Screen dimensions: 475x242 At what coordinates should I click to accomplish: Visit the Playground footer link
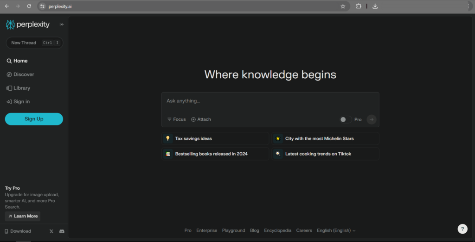234,230
